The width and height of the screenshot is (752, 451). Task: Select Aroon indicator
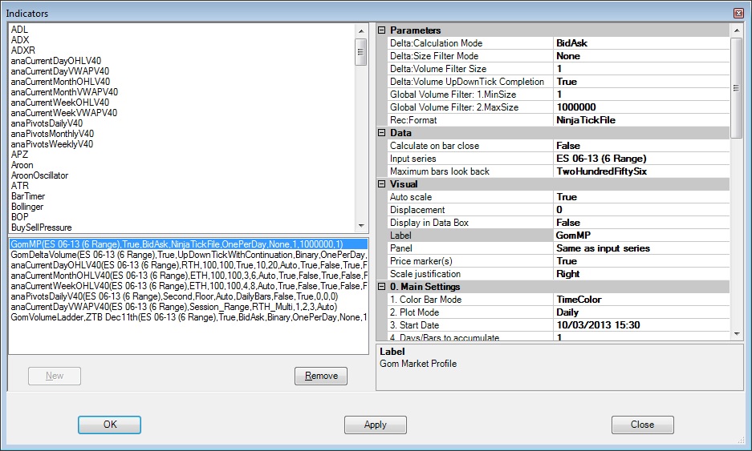pos(22,165)
